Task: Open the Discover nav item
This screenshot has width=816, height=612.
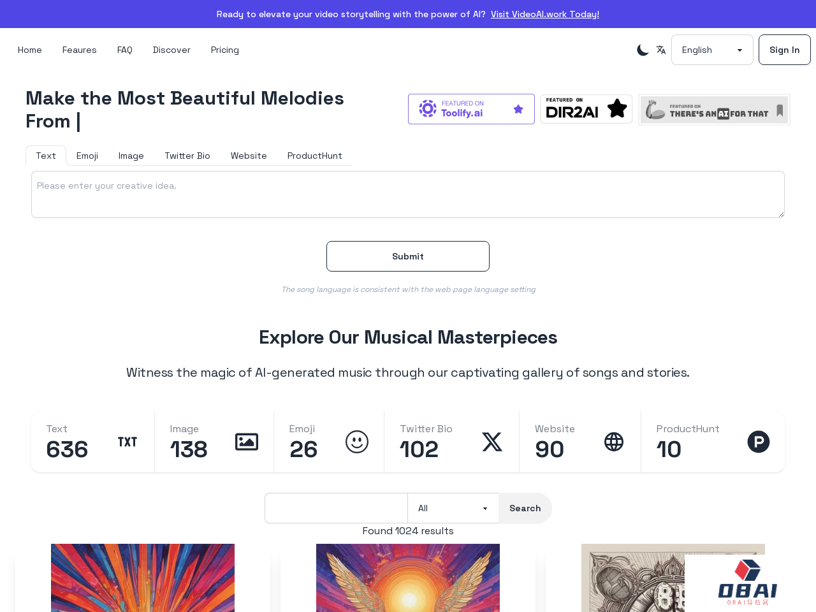Action: tap(171, 50)
